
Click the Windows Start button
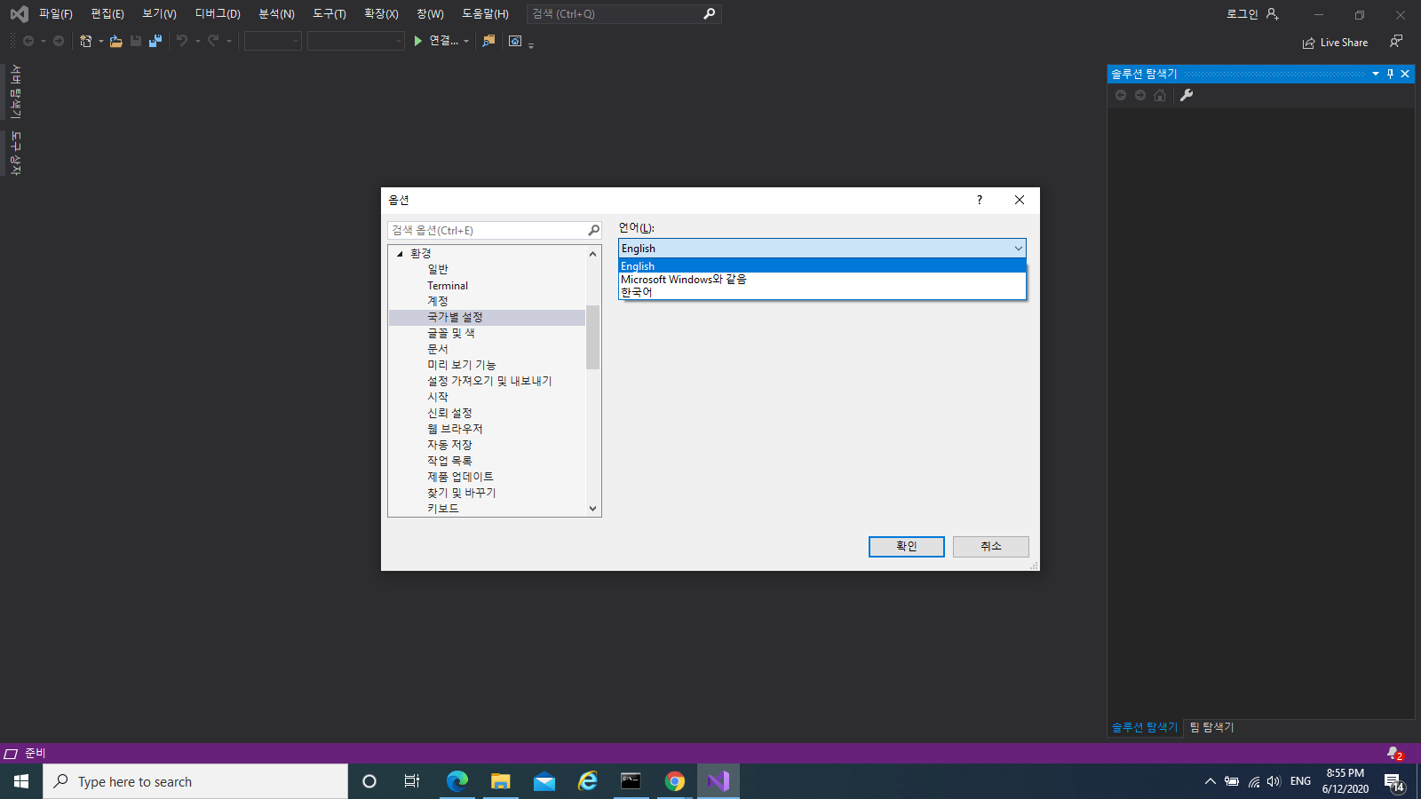pyautogui.click(x=21, y=781)
